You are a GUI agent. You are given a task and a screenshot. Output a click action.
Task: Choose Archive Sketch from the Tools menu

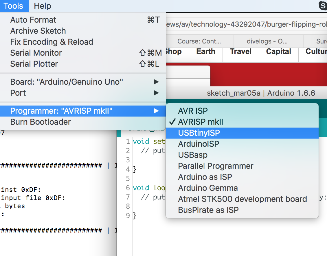[38, 31]
